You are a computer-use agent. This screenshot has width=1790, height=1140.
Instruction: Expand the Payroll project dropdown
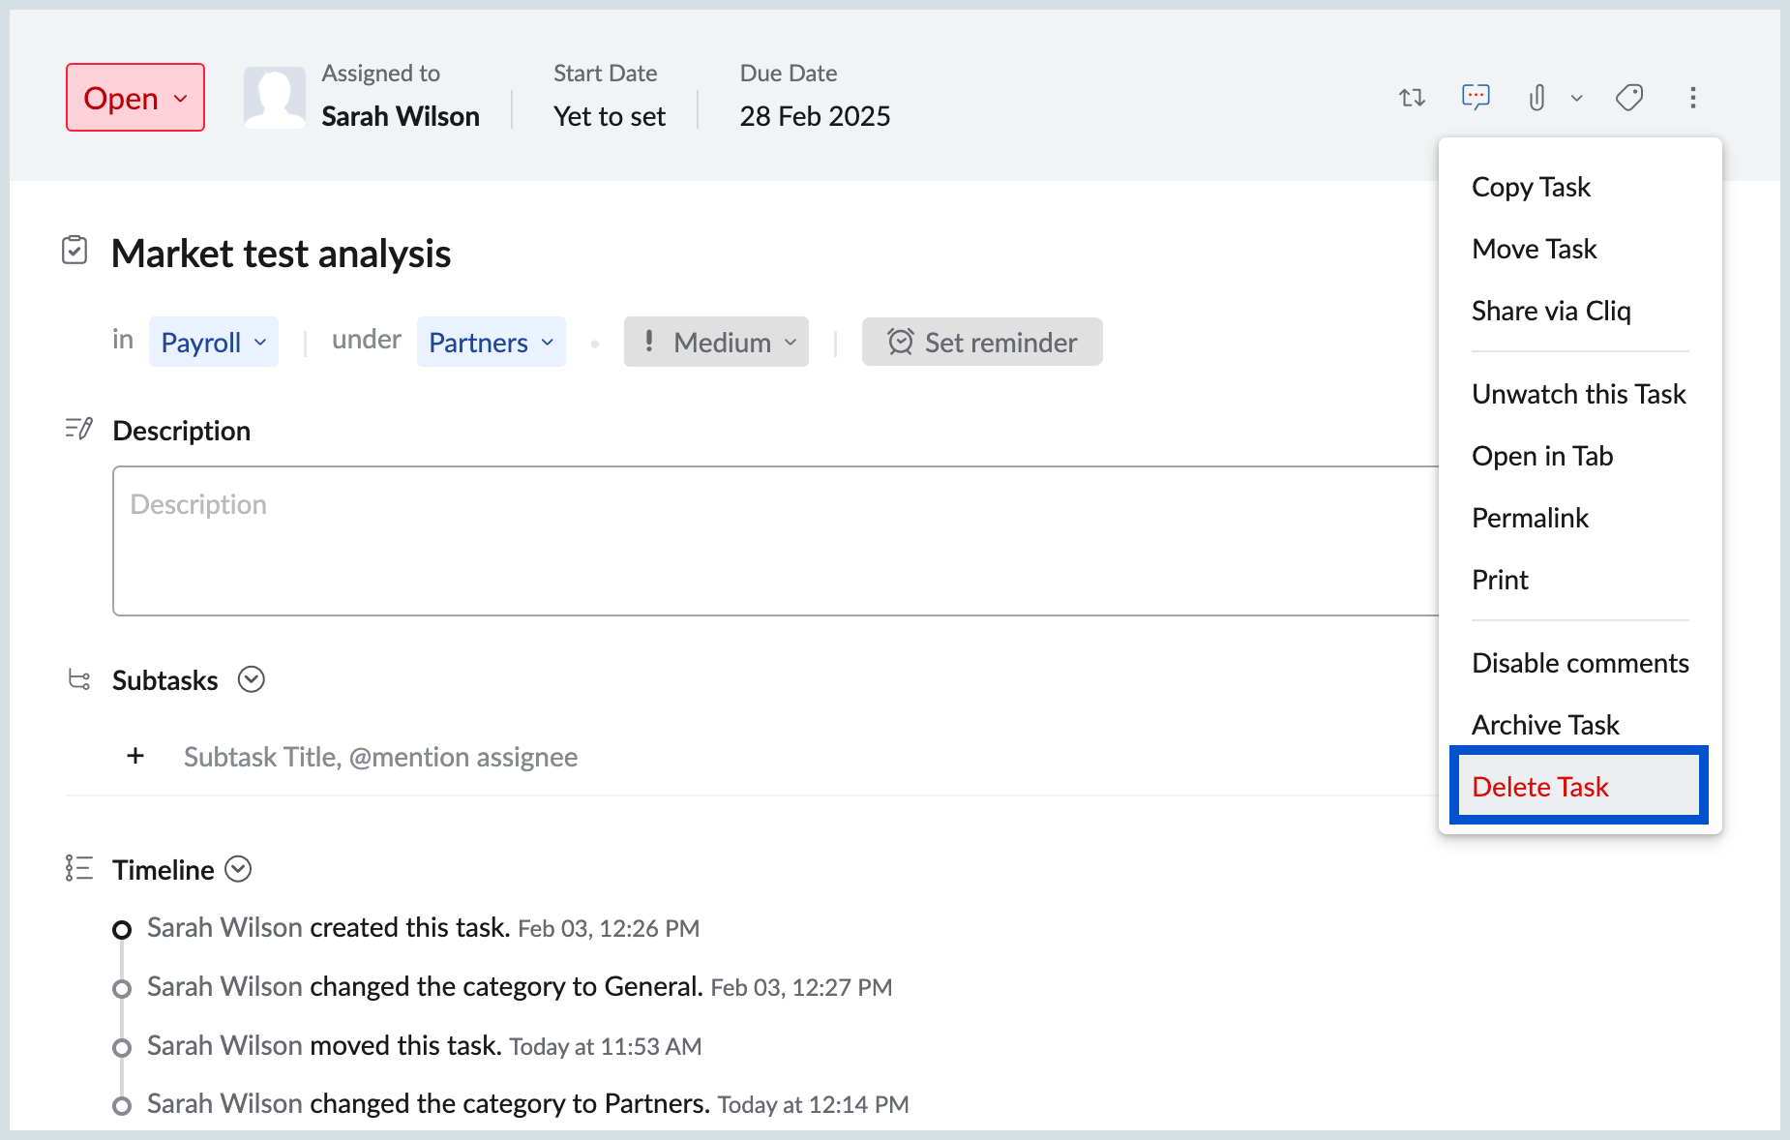tap(213, 343)
